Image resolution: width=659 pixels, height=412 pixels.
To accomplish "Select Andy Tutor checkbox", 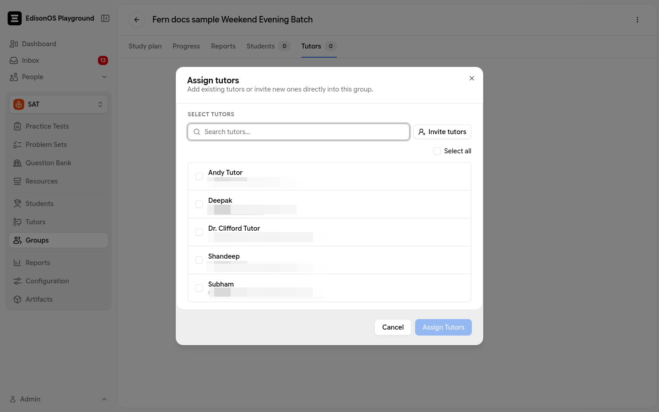I will [199, 176].
